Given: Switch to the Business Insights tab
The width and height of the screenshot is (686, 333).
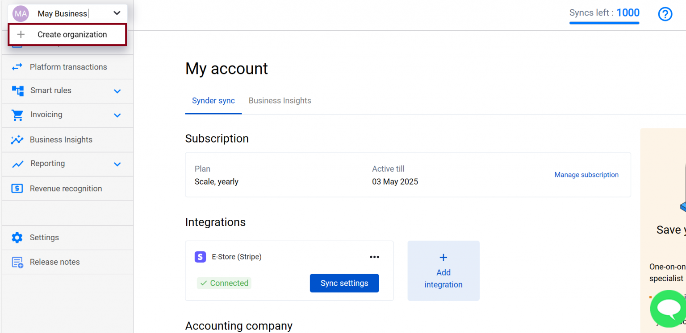Looking at the screenshot, I should click(x=280, y=101).
